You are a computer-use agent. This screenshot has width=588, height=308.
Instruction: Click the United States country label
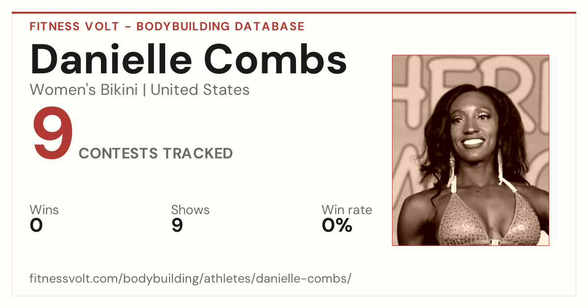(200, 90)
